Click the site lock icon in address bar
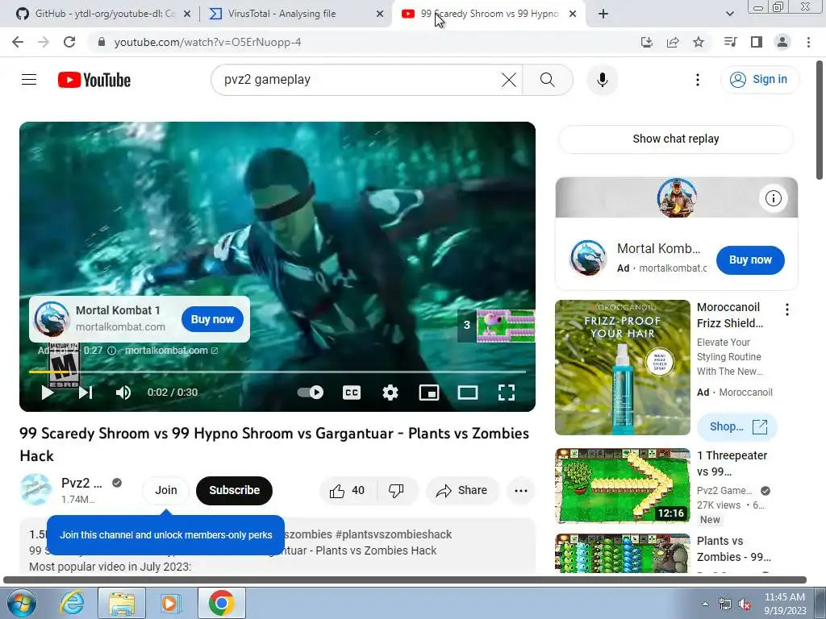 102,42
